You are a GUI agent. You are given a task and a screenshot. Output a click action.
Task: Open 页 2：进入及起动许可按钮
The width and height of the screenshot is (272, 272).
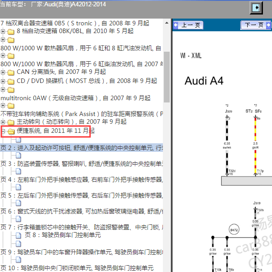click(81, 148)
